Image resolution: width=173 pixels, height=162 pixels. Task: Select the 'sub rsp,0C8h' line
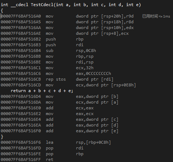[48, 51]
